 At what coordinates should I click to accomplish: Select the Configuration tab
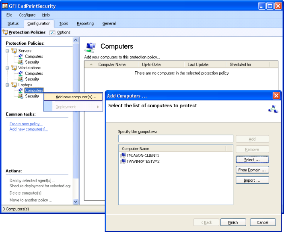(x=39, y=24)
